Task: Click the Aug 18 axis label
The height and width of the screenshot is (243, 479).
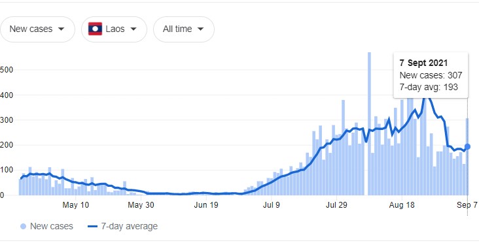Action: tap(402, 205)
